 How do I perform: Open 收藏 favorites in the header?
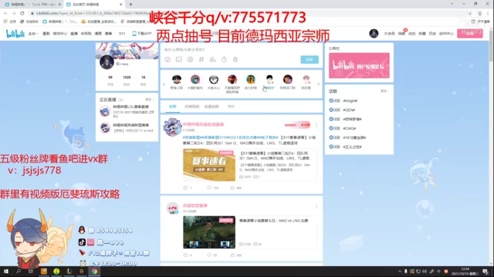pyautogui.click(x=422, y=34)
